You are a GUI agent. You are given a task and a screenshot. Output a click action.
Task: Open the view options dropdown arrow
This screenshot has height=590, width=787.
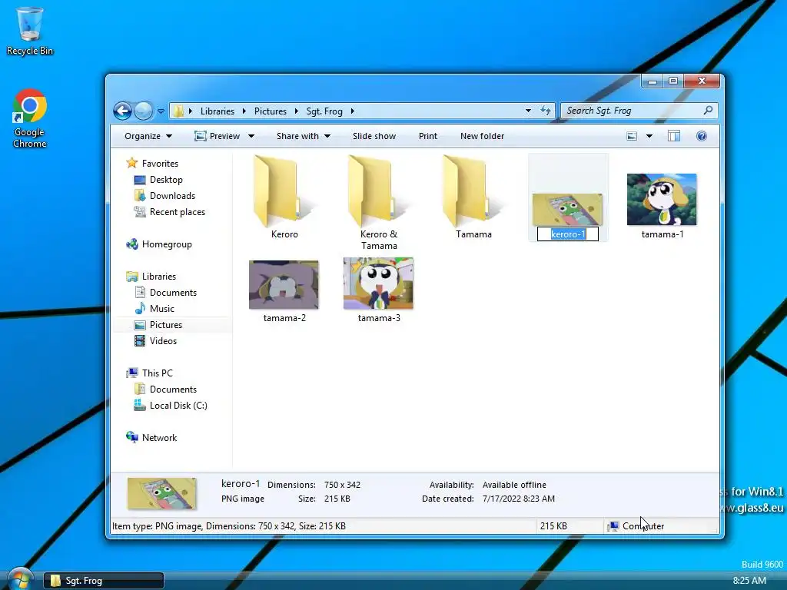coord(649,136)
